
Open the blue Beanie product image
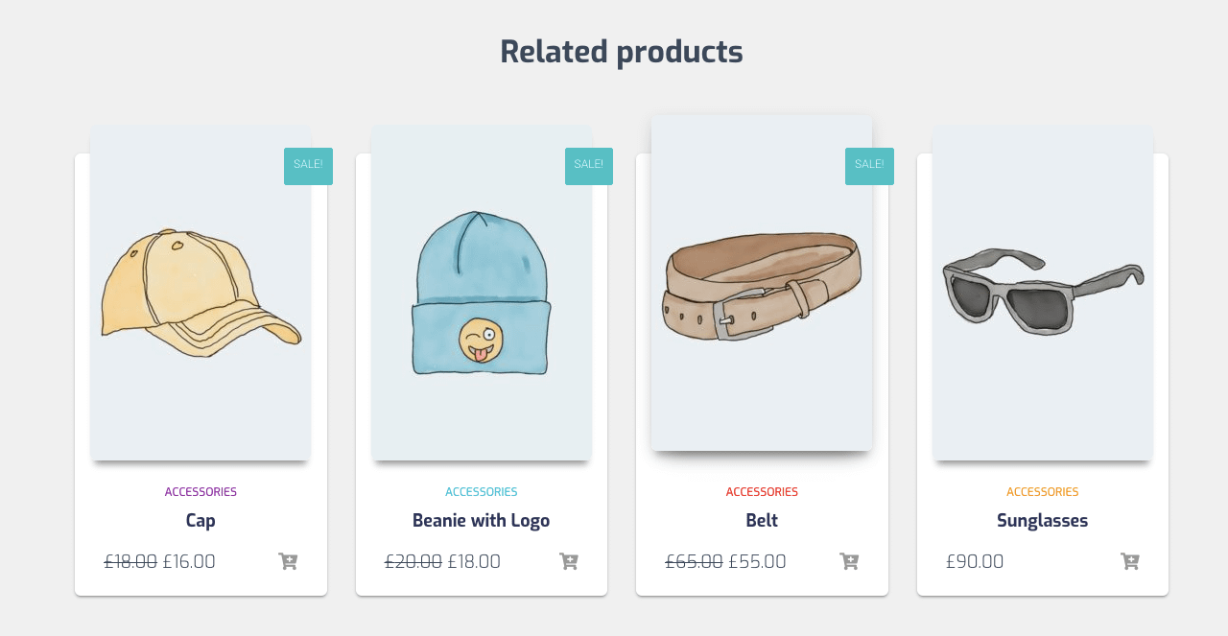[x=482, y=293]
